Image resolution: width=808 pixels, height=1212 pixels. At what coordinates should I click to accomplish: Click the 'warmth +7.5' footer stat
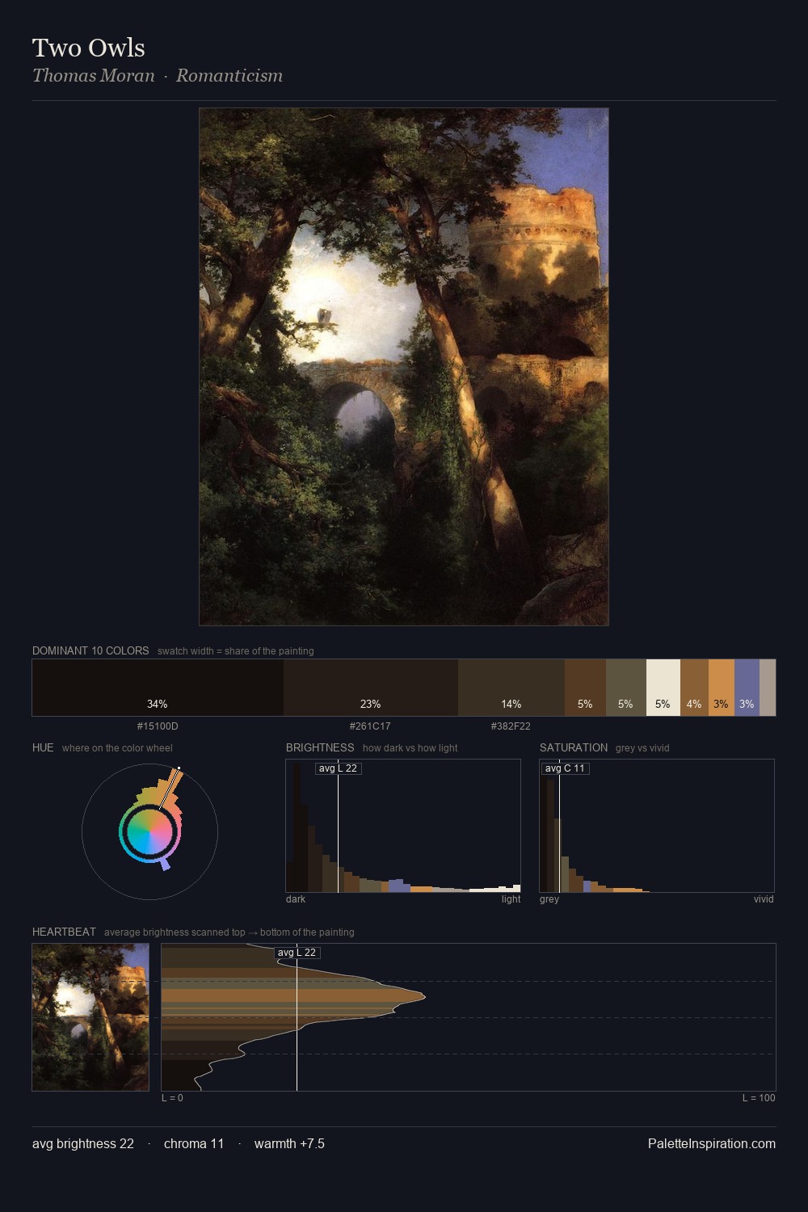click(x=289, y=1143)
